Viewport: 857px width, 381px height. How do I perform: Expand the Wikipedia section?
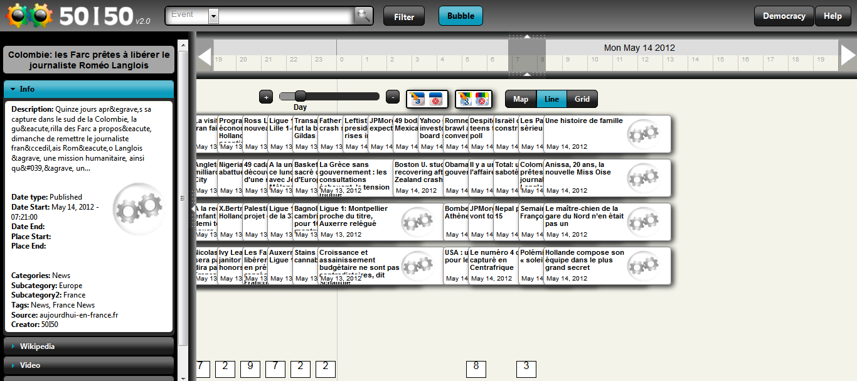[88, 346]
